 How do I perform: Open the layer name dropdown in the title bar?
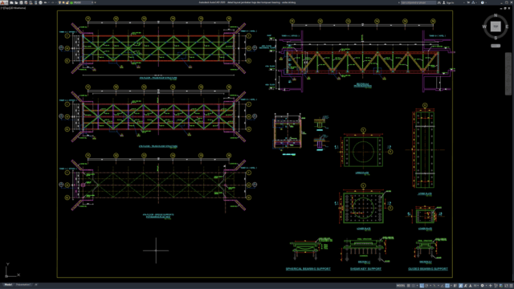pyautogui.click(x=92, y=2)
